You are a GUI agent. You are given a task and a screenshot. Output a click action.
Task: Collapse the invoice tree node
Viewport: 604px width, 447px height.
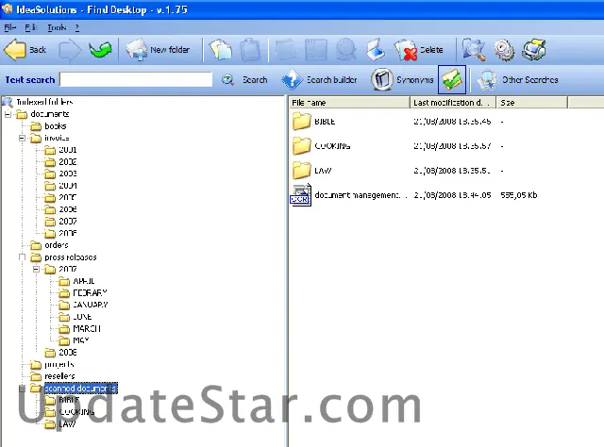click(x=22, y=138)
